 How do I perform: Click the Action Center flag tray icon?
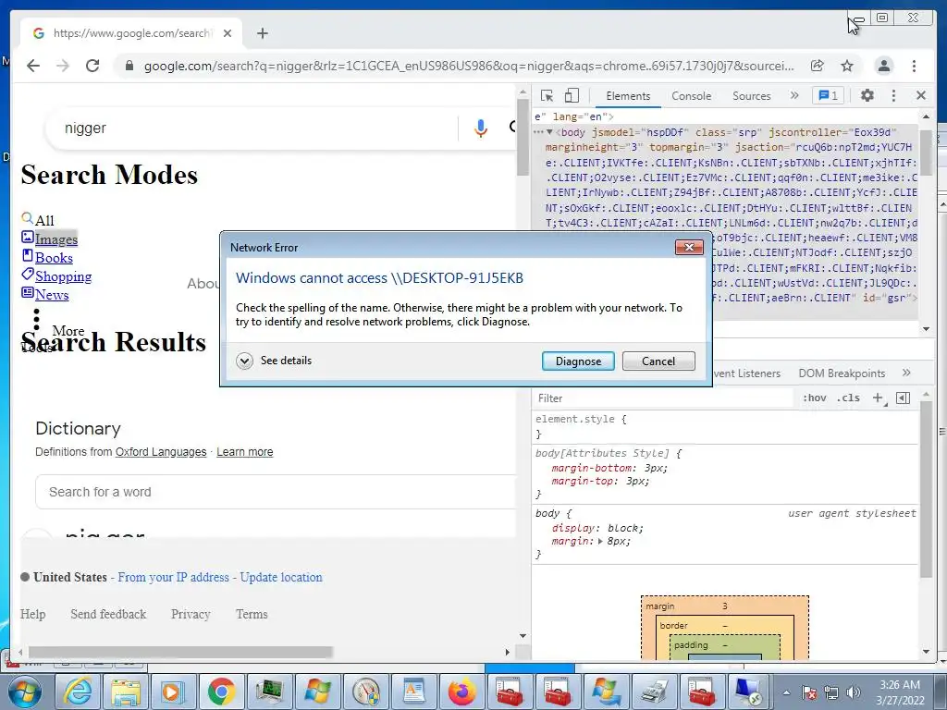click(809, 692)
